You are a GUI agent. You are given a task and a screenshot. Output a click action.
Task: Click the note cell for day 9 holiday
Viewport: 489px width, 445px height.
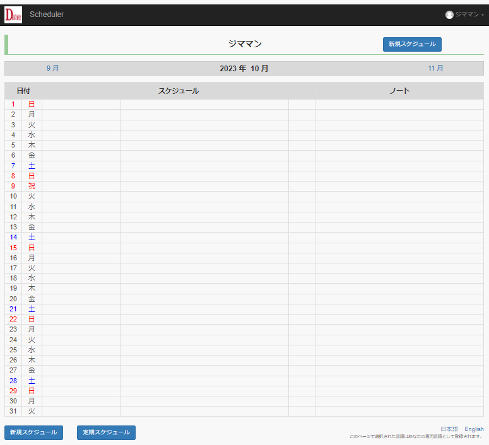399,186
